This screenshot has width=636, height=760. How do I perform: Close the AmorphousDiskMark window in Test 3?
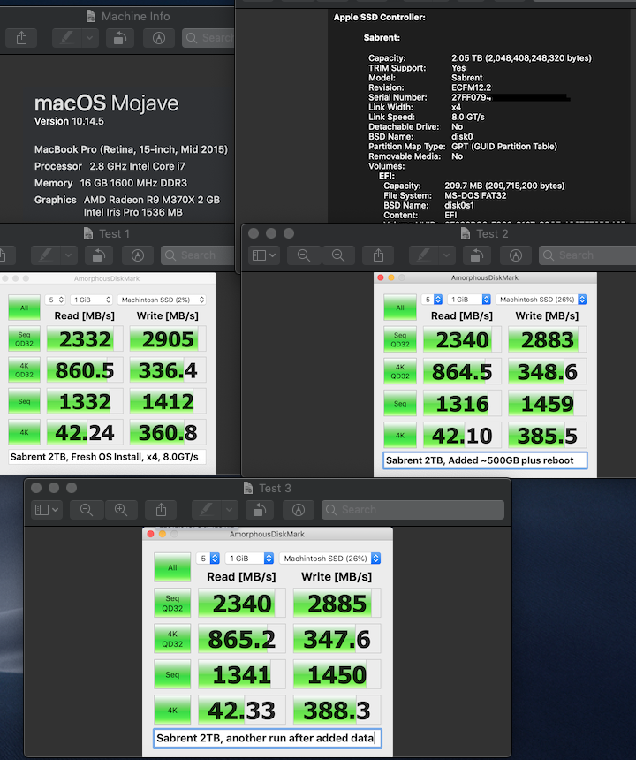[150, 534]
